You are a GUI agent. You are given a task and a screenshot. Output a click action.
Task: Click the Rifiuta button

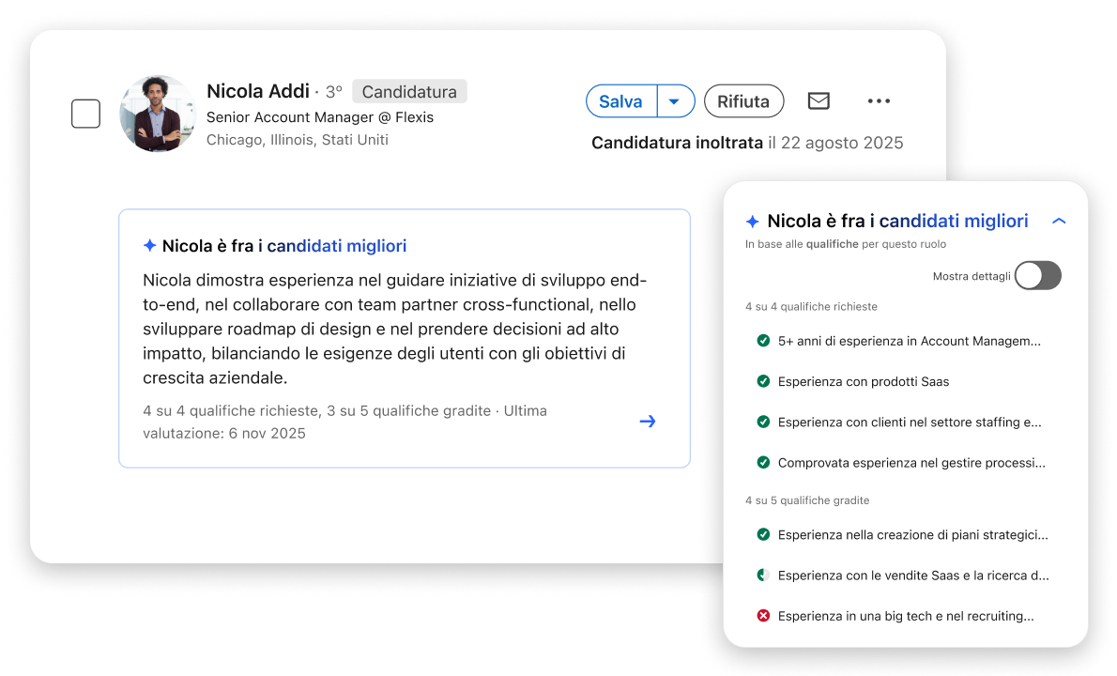(743, 101)
